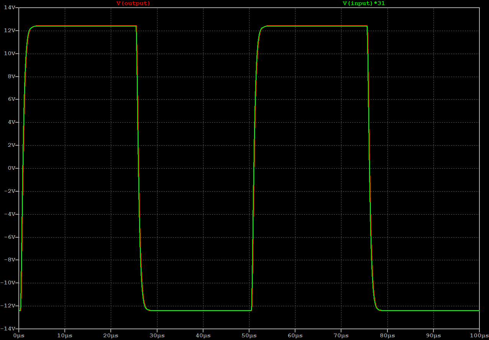This screenshot has width=489, height=340.
Task: Click the 0µs time axis label
Action: [18, 335]
